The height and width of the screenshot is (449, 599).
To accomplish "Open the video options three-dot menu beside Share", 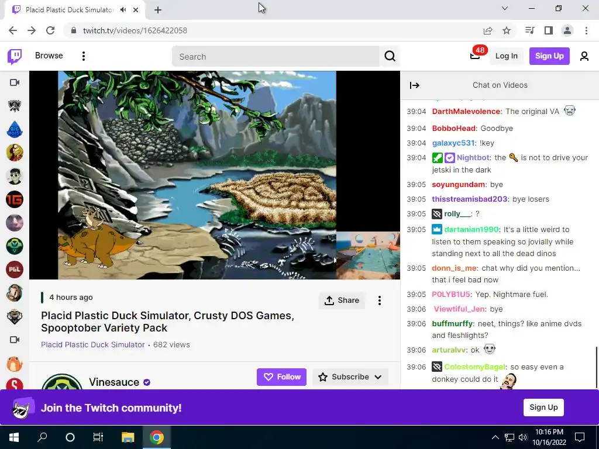I will [379, 301].
